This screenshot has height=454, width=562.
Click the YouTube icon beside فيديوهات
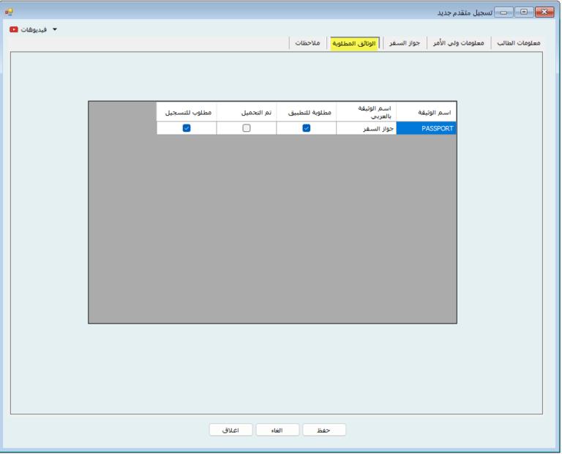coord(14,30)
